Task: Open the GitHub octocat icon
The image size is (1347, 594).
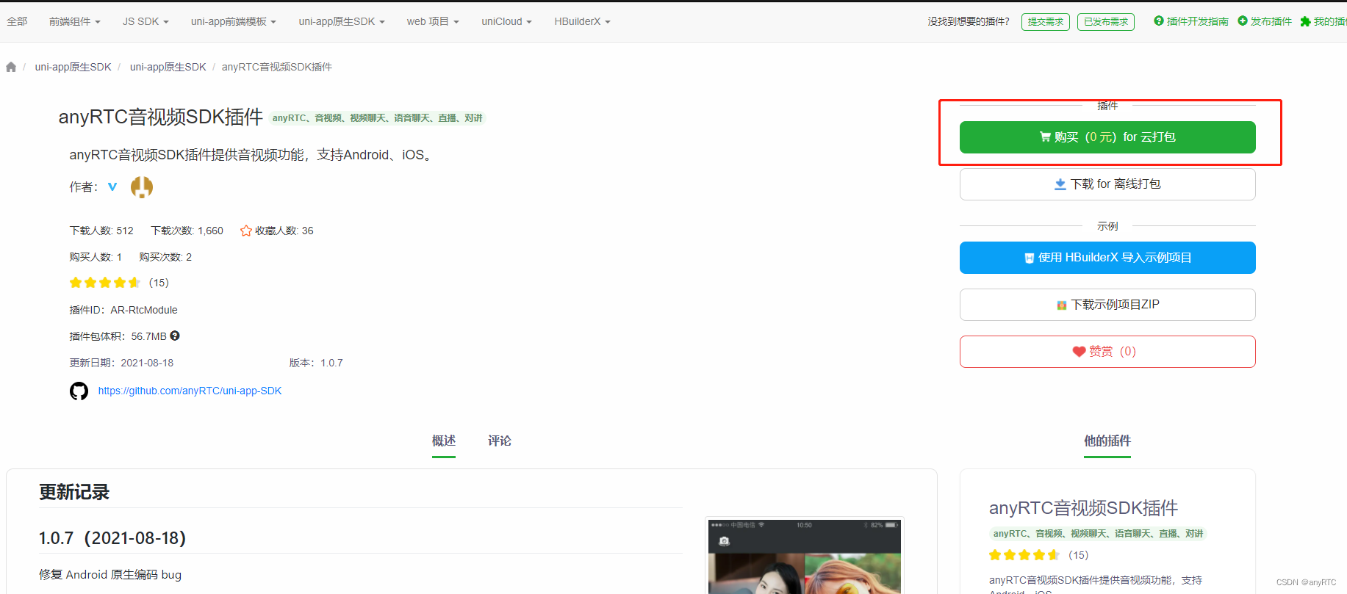Action: click(x=79, y=391)
